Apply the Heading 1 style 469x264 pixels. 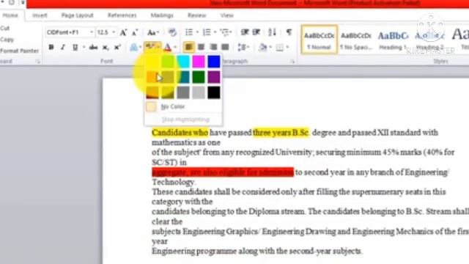(x=393, y=40)
